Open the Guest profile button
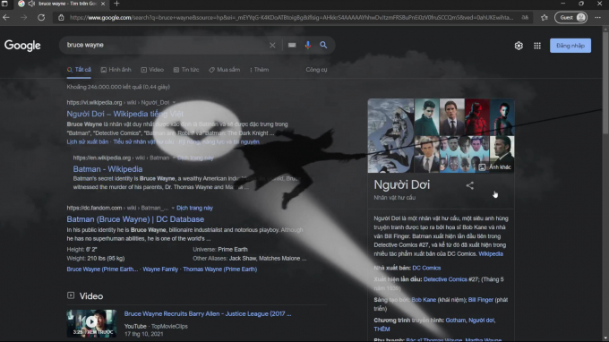Screen dimensions: 609x342 pos(570,18)
